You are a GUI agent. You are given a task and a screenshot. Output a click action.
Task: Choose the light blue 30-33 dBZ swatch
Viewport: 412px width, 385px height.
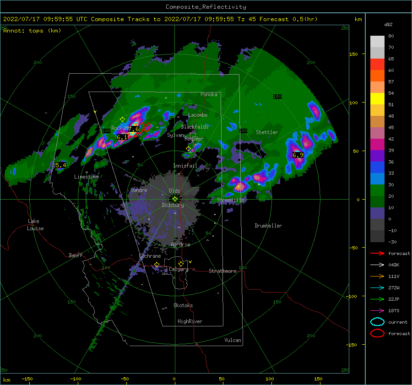[x=377, y=179]
